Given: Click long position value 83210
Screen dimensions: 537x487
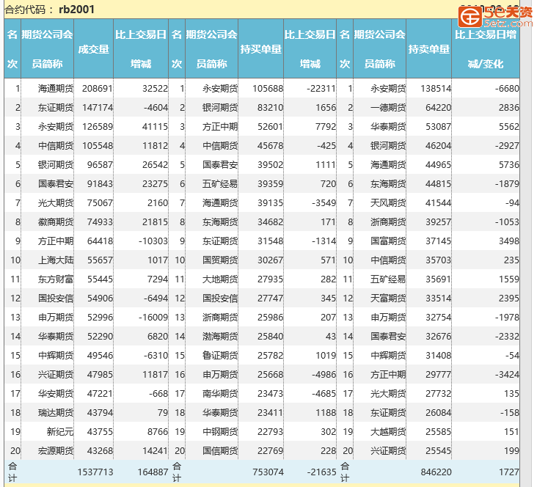Looking at the screenshot, I should [270, 108].
